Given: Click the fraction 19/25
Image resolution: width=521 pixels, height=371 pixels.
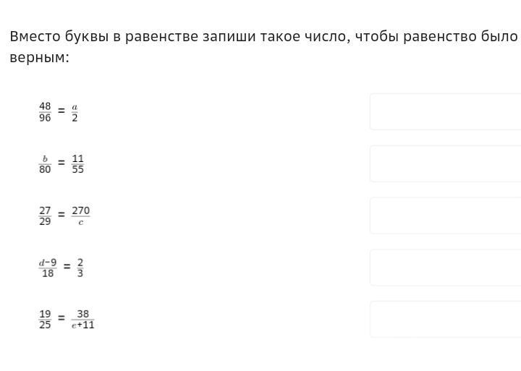Looking at the screenshot, I should [45, 320].
